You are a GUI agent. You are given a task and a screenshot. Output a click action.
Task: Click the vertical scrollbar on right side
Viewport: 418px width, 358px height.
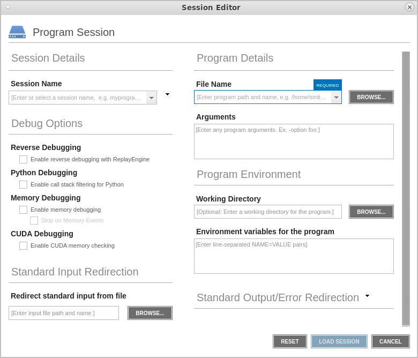[406, 188]
